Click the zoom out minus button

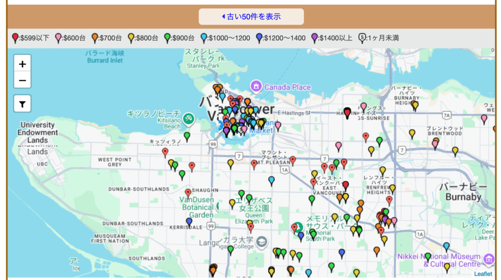click(x=23, y=80)
